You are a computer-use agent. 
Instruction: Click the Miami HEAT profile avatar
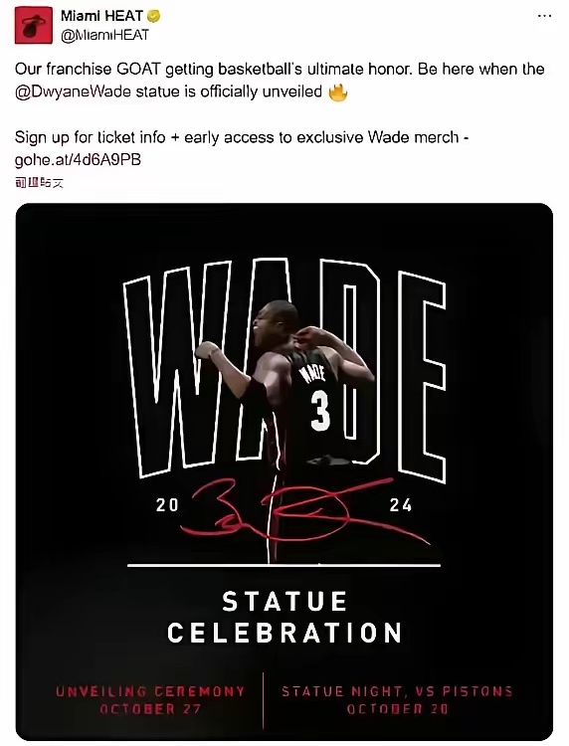coord(33,25)
